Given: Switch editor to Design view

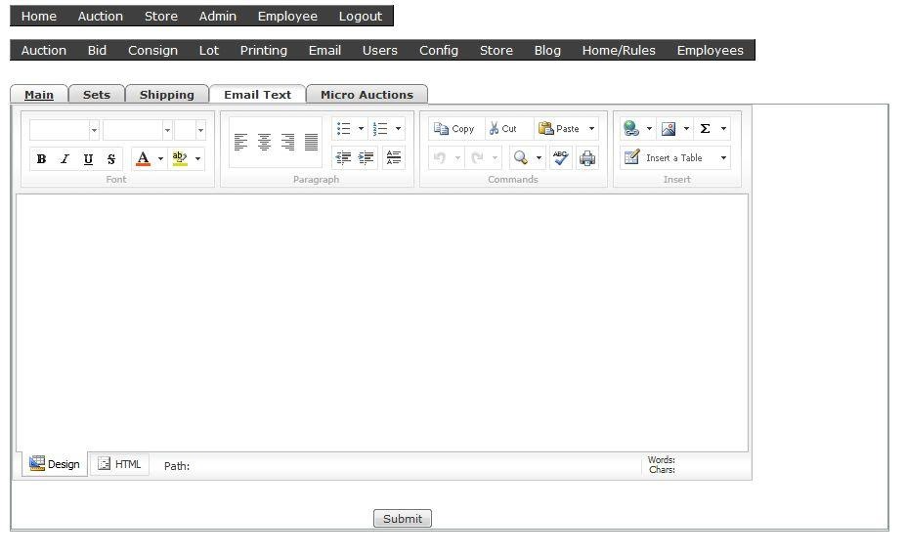Looking at the screenshot, I should tap(55, 464).
